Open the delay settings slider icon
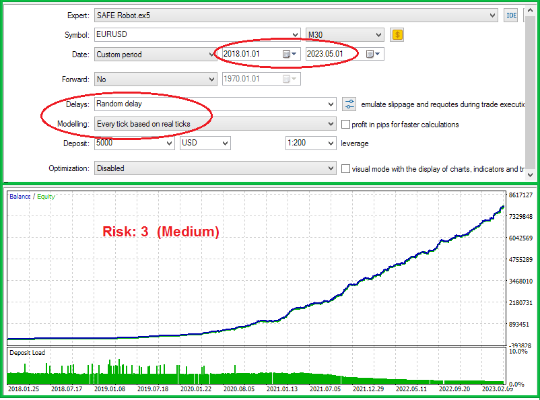The width and height of the screenshot is (540, 400). point(349,104)
